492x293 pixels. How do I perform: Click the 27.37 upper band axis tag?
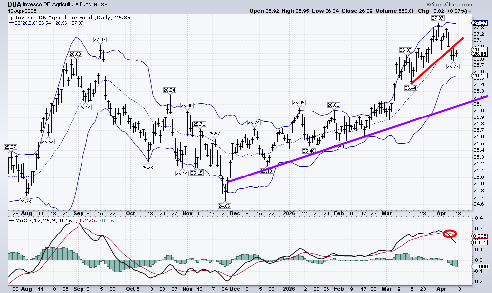[479, 23]
